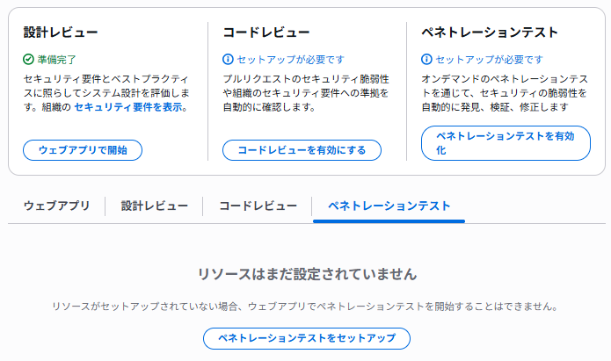Click the ペネトレーションテスト card title

coord(490,32)
